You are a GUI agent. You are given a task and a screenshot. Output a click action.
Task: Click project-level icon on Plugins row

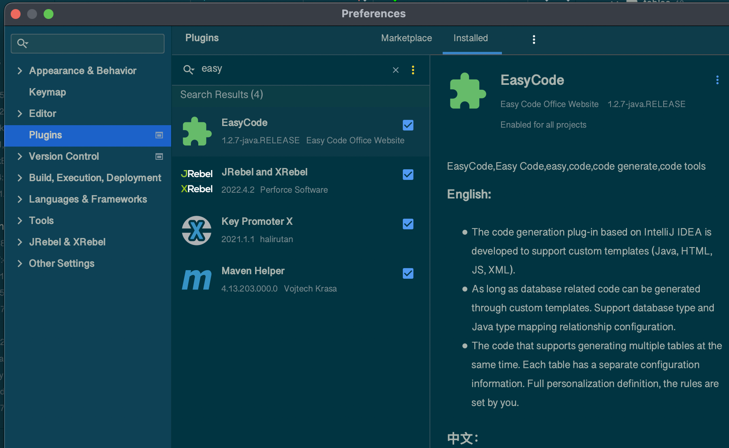click(159, 135)
